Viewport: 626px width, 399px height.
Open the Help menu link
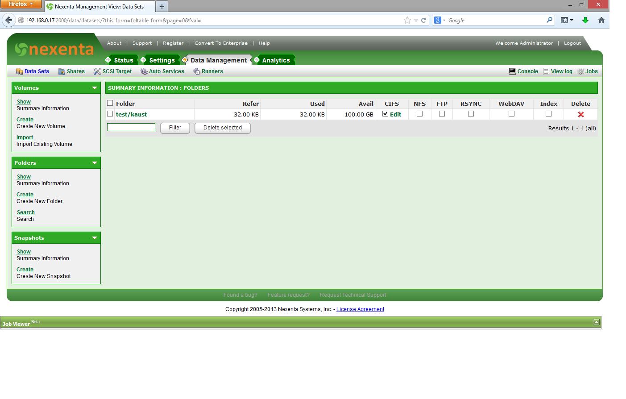point(264,43)
